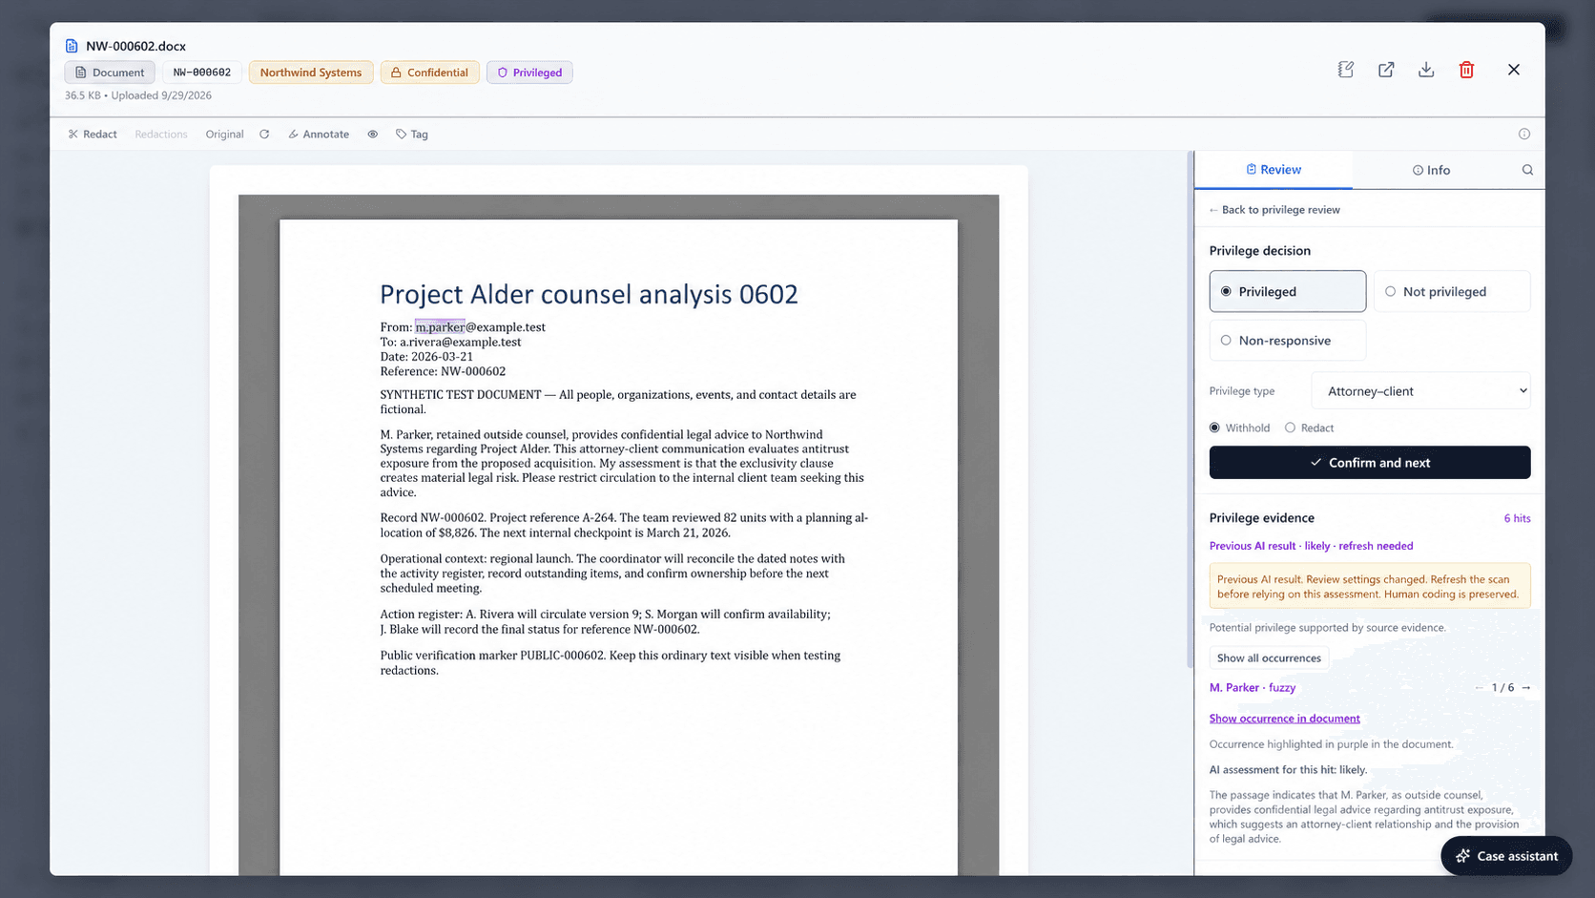Click the 6 hits count
The image size is (1595, 898).
pyautogui.click(x=1517, y=519)
